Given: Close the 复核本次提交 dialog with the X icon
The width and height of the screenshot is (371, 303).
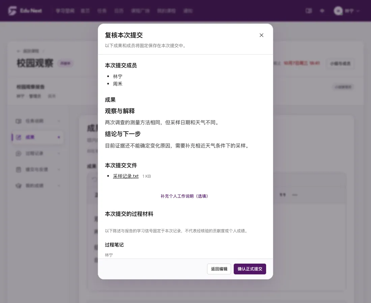Looking at the screenshot, I should pyautogui.click(x=261, y=35).
